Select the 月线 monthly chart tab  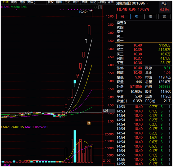(x=22, y=2)
